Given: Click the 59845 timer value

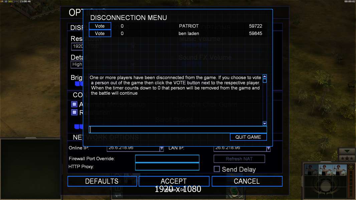Looking at the screenshot, I should coord(255,34).
